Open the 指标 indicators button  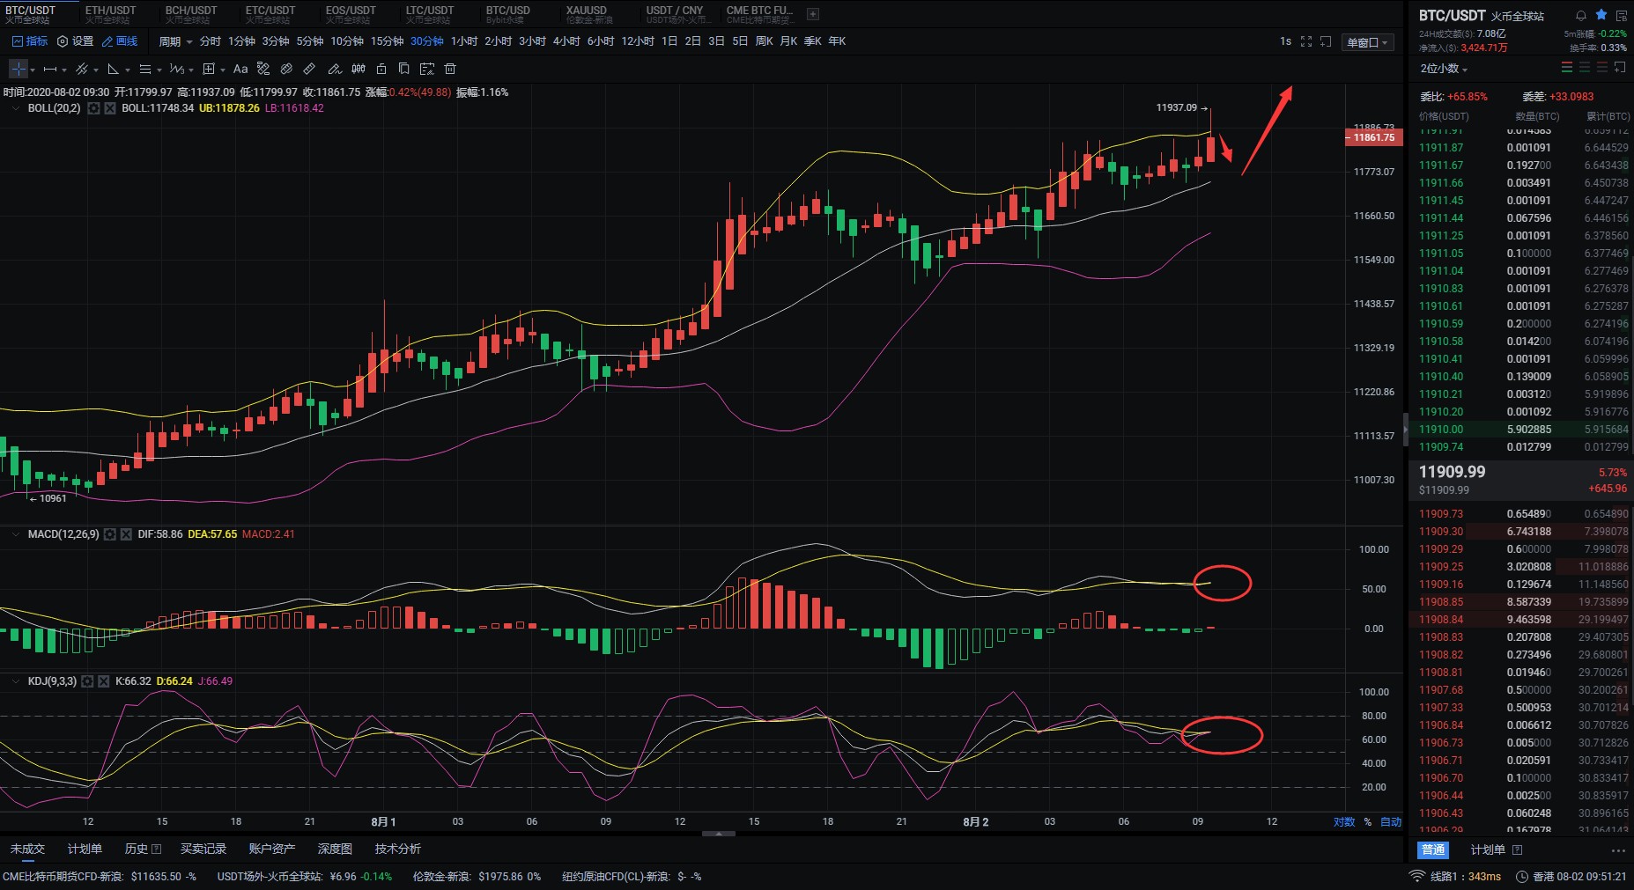tap(29, 41)
